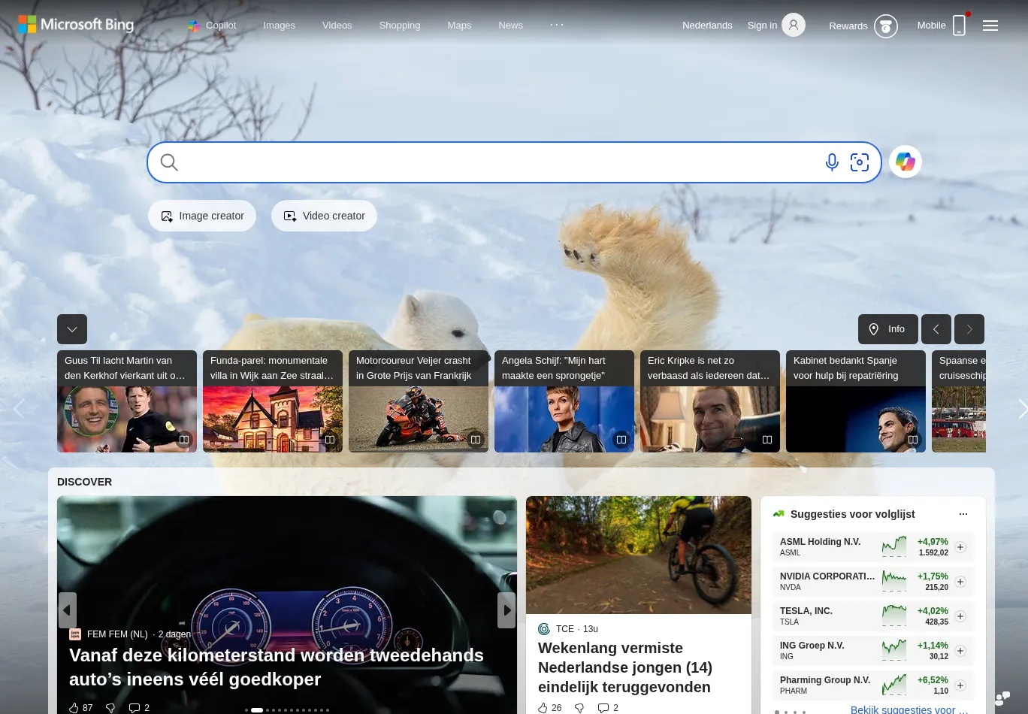Open Motorcoureur Veijer crasht card
This screenshot has height=714, width=1028.
[x=419, y=401]
